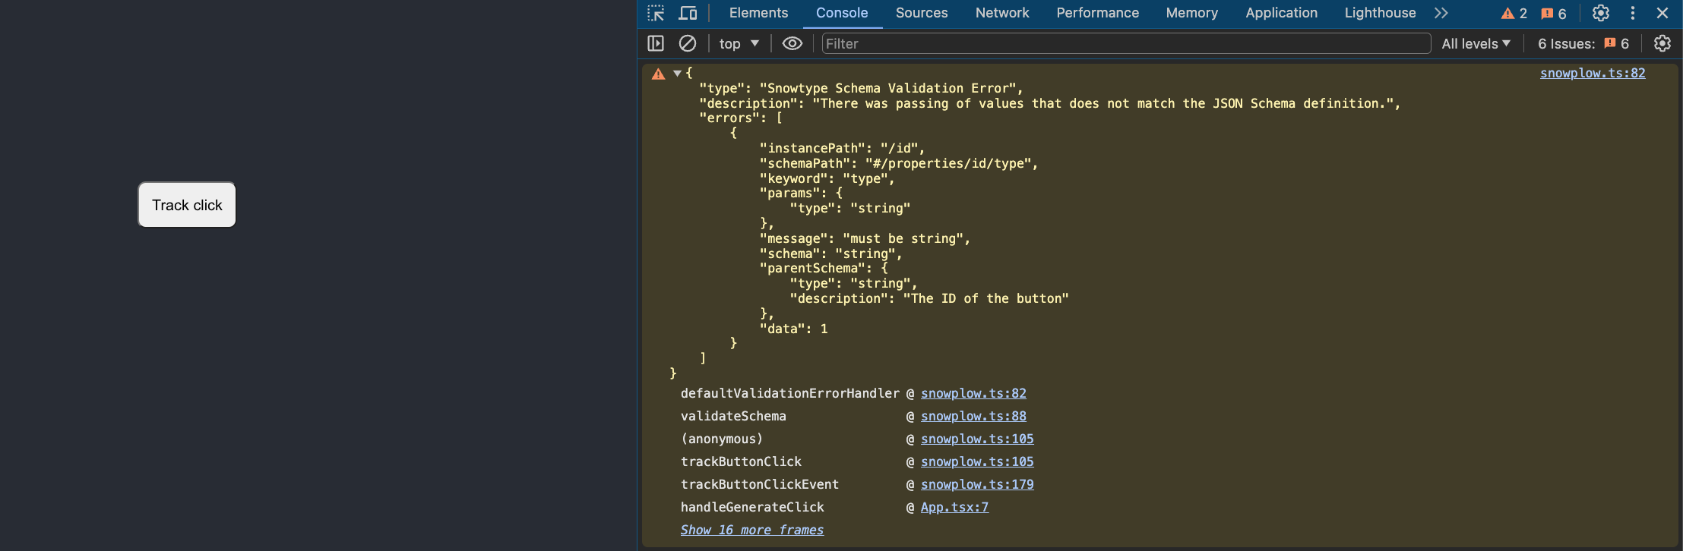Go to the Network tab

point(1002,13)
